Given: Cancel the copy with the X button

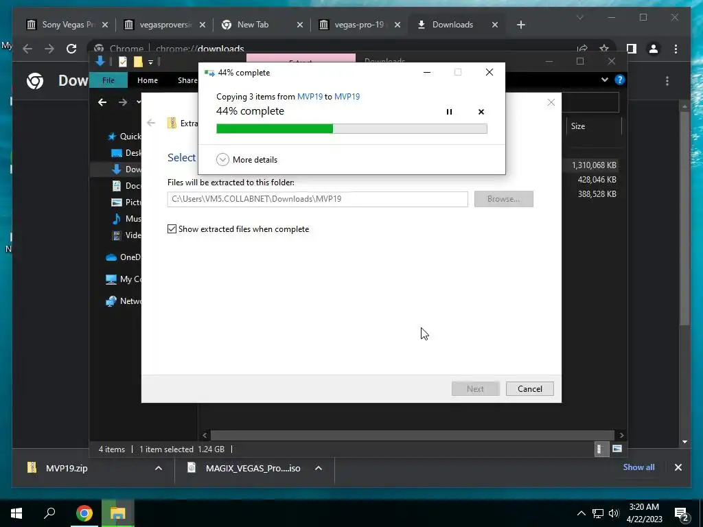Looking at the screenshot, I should (481, 112).
